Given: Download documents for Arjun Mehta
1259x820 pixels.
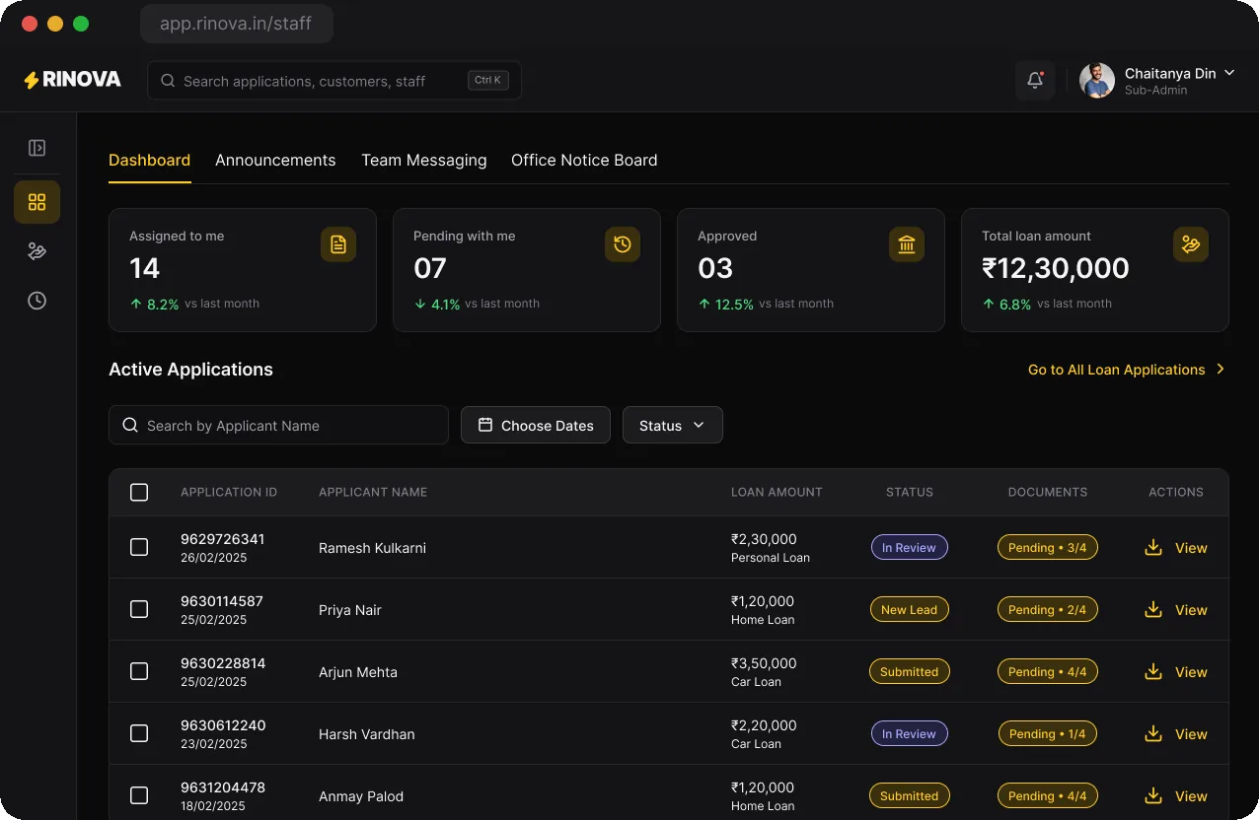Looking at the screenshot, I should click(x=1152, y=671).
